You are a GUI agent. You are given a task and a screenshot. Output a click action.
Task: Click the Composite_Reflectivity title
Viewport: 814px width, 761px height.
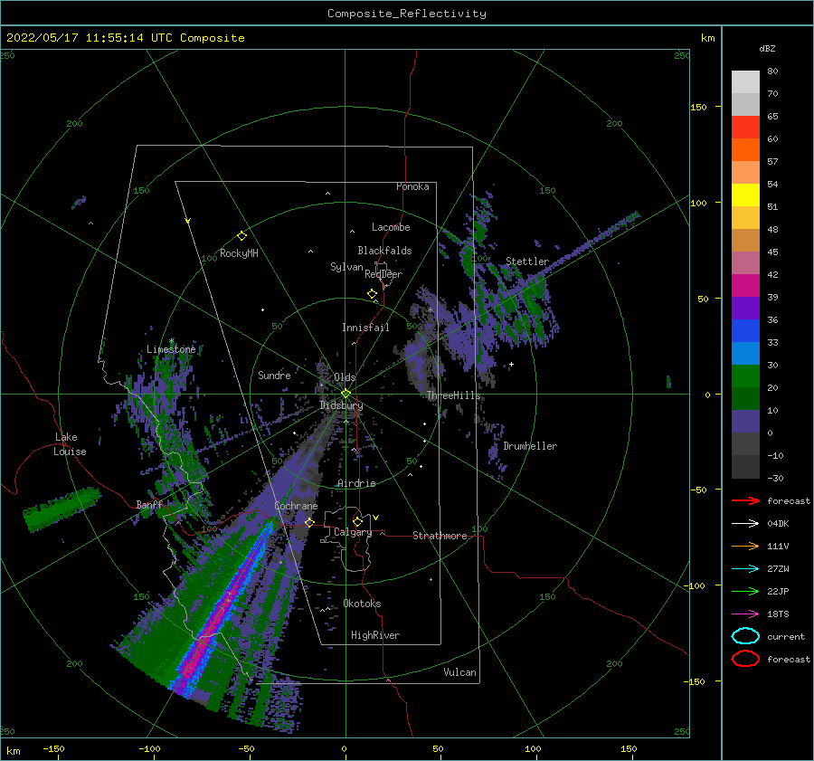pos(406,14)
